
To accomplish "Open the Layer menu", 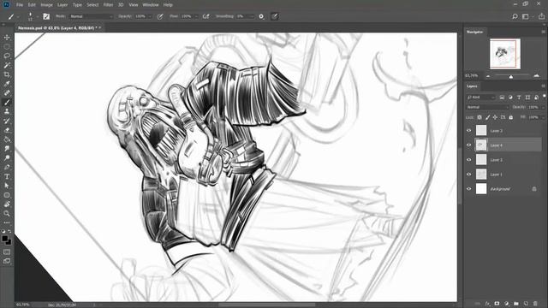I will tap(63, 5).
